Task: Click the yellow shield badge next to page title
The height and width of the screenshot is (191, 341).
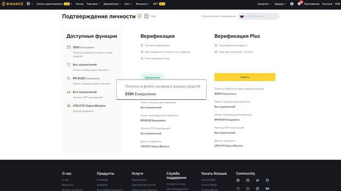Action: (x=140, y=16)
